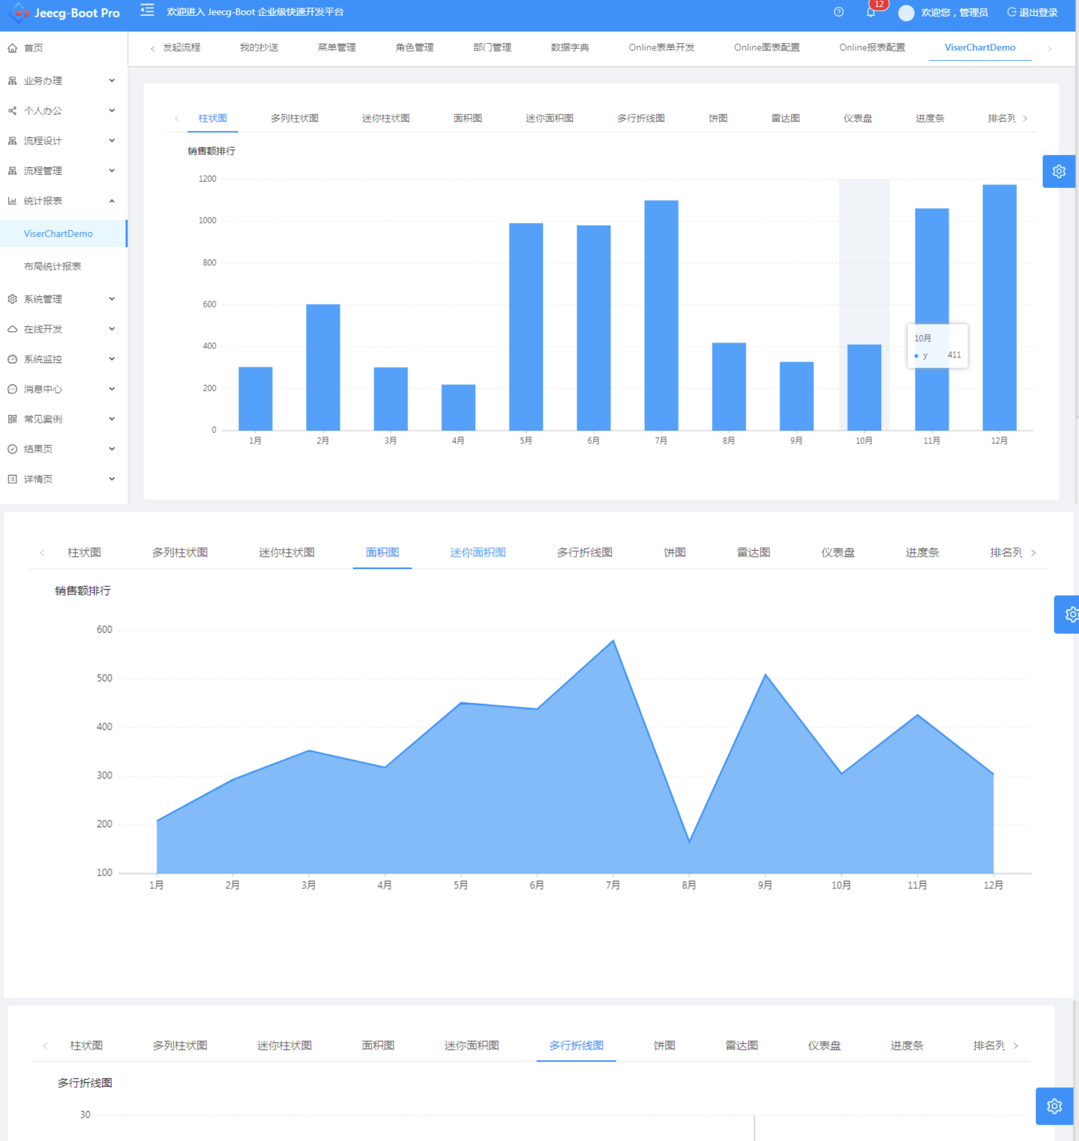Click the 7月 peak on area chart
1079x1141 pixels.
(x=613, y=640)
